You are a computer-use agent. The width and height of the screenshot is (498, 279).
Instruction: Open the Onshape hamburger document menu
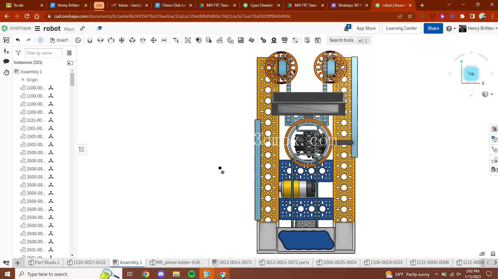pos(37,28)
